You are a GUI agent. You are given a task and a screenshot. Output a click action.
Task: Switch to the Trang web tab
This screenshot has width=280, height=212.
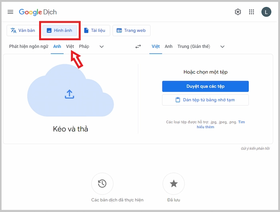132,30
